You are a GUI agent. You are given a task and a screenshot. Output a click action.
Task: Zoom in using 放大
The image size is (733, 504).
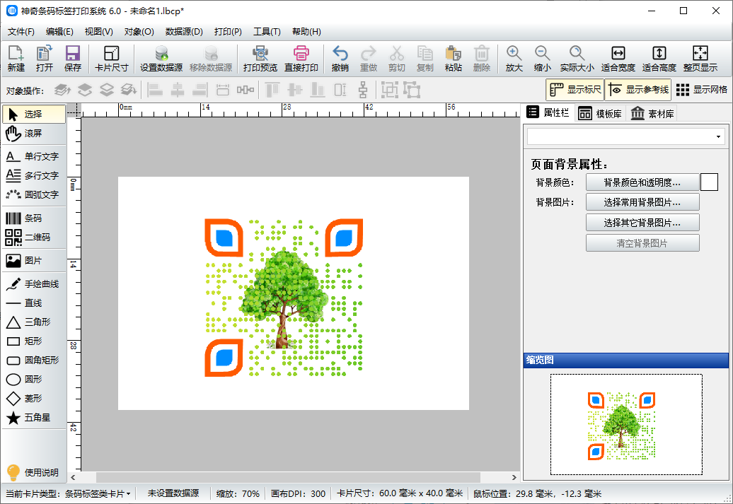coord(514,59)
